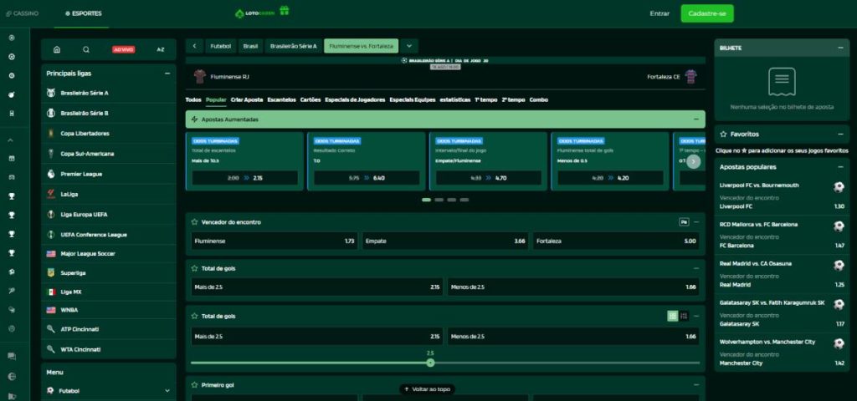
Task: Click the UEFA Conference League icon
Action: tap(51, 234)
